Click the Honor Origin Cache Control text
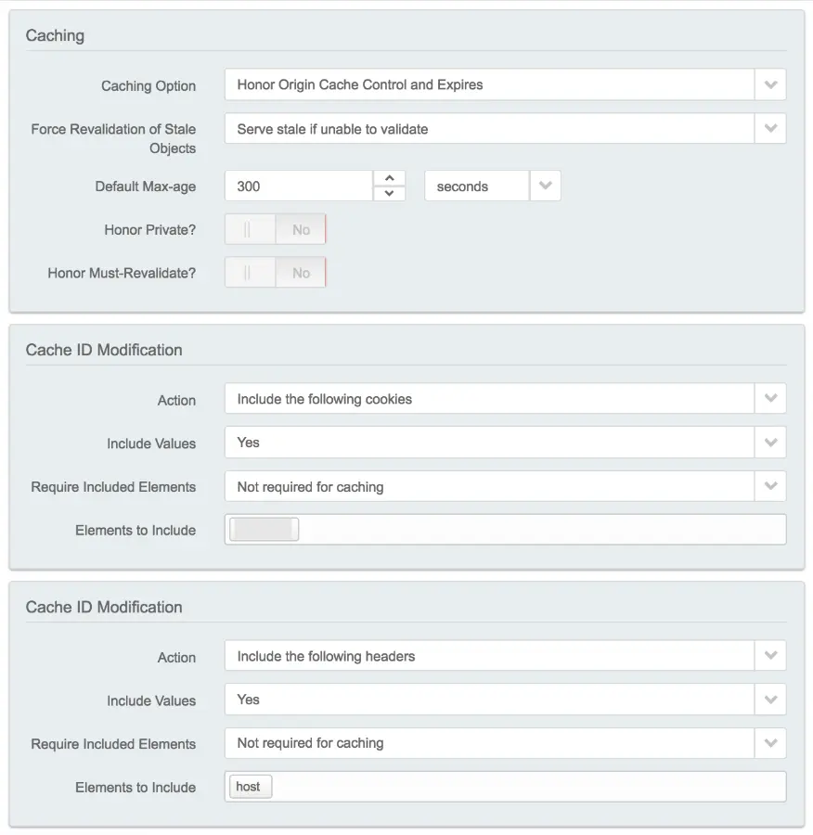The width and height of the screenshot is (813, 835). pyautogui.click(x=360, y=85)
